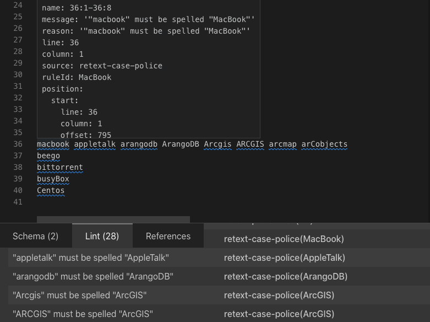Click the busyBox word on line 39

click(53, 179)
